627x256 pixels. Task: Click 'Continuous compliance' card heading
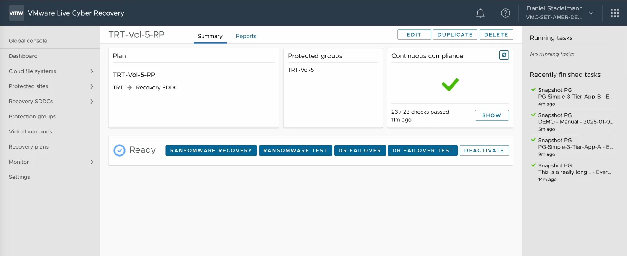[x=428, y=56]
